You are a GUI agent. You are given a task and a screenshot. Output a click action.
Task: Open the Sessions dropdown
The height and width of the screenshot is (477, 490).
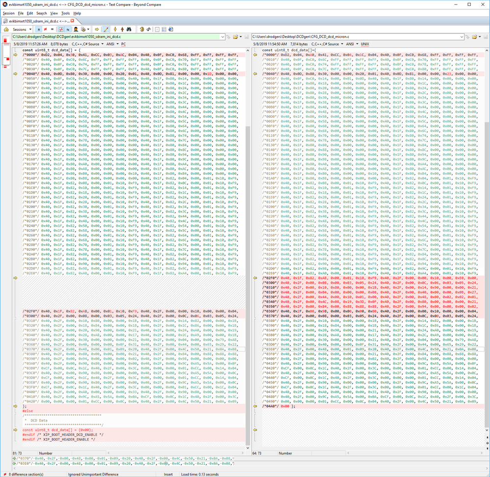tap(22, 29)
